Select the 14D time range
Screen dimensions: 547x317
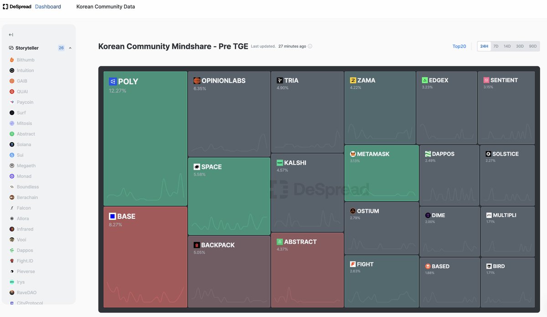tap(507, 46)
